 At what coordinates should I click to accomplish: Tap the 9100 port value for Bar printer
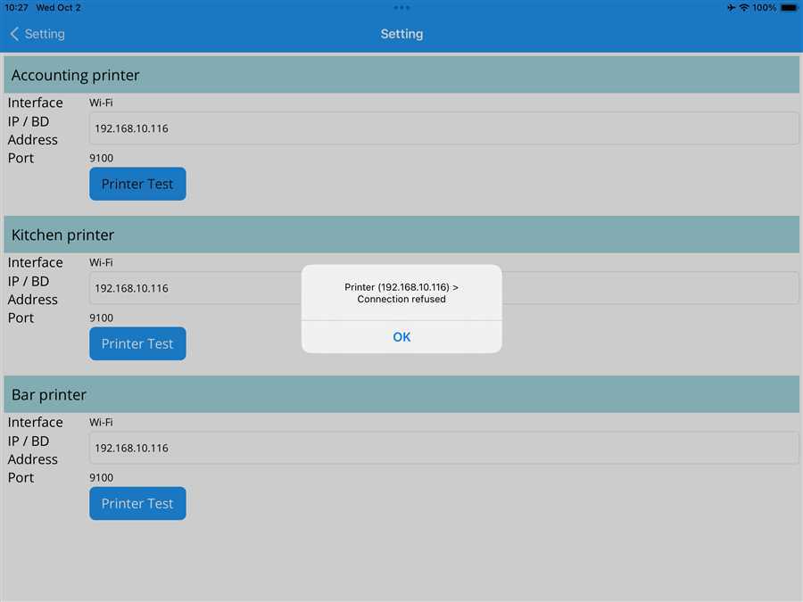point(101,478)
